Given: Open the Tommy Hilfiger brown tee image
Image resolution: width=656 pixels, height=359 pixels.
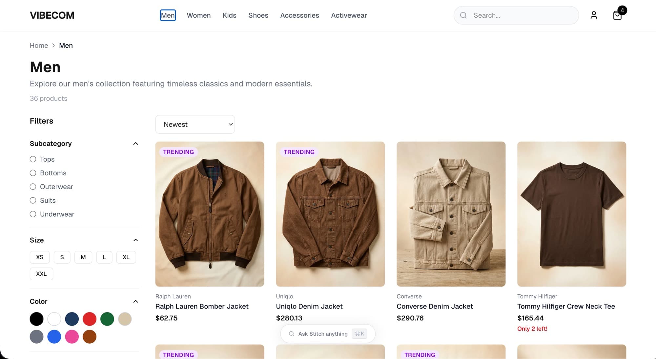Looking at the screenshot, I should 572,214.
